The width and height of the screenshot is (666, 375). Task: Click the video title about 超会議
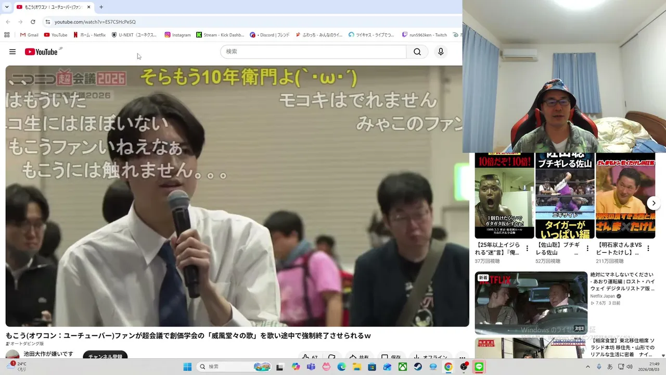[188, 335]
